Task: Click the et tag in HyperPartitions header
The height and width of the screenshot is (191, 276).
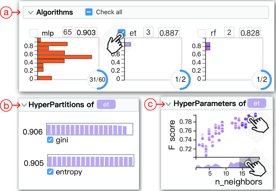Action: point(106,104)
